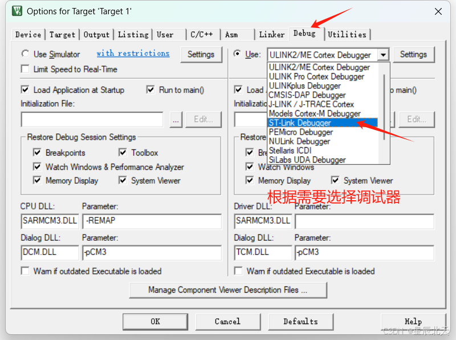
Task: Click CPU DLL parameter field -REMAP
Action: click(152, 221)
